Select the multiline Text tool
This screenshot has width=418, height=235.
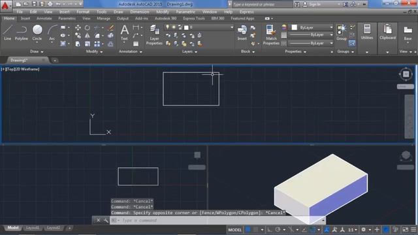(x=125, y=33)
